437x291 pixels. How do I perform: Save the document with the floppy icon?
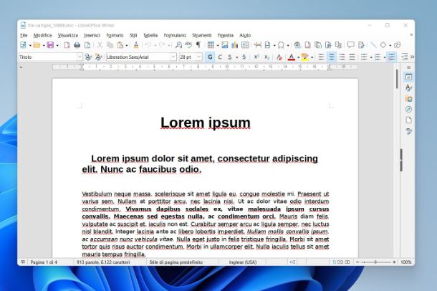pyautogui.click(x=50, y=45)
